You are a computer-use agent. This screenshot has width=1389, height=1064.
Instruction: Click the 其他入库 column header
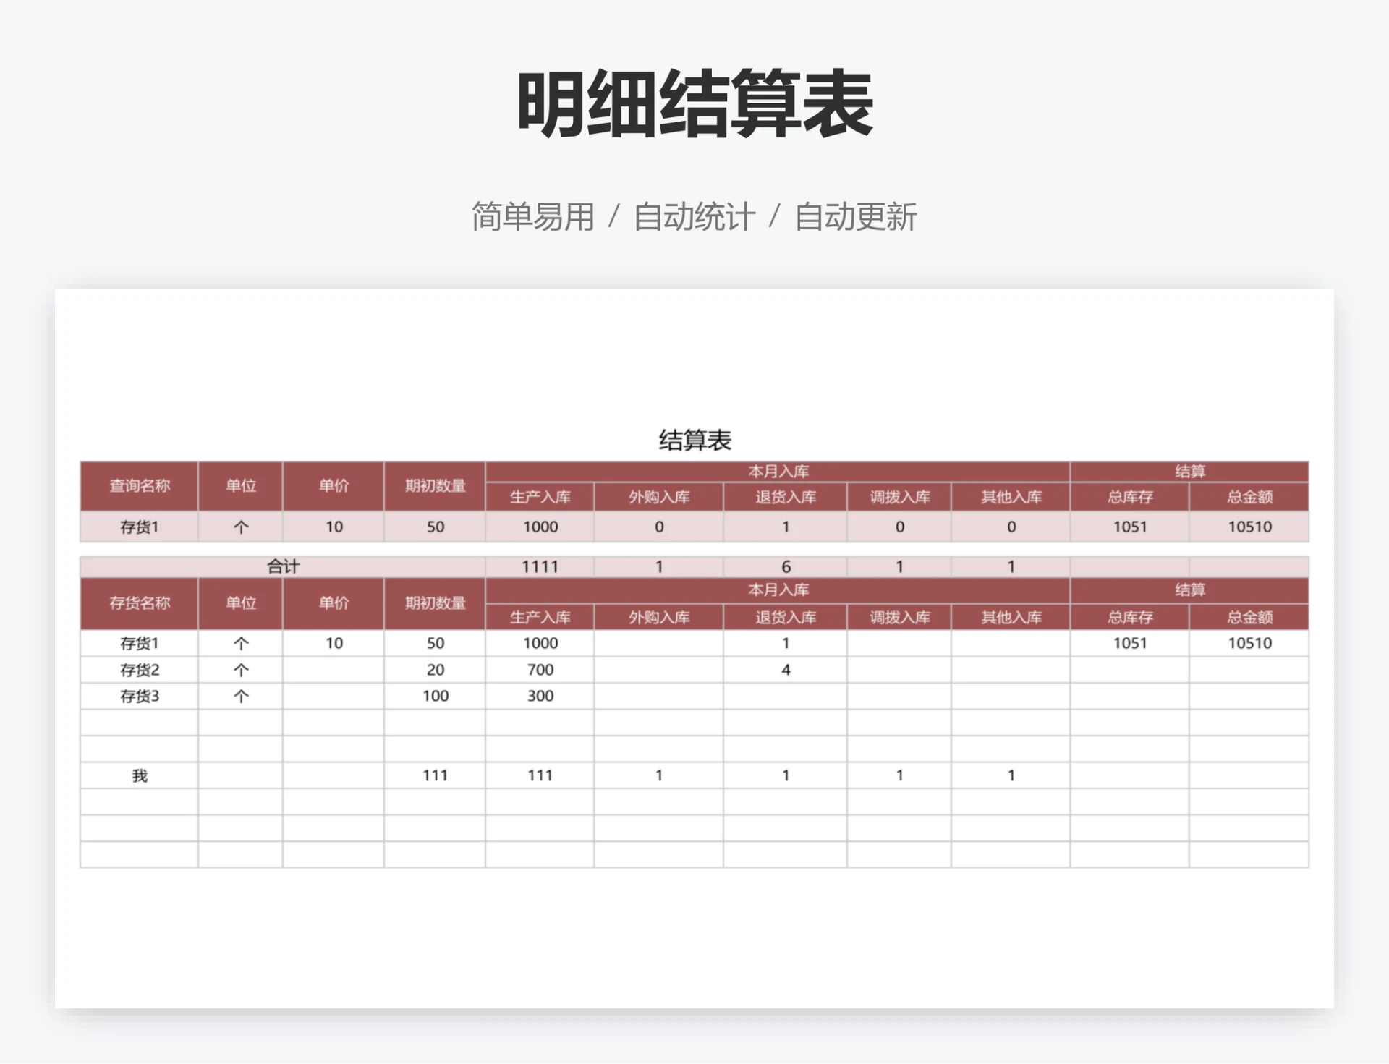1012,497
